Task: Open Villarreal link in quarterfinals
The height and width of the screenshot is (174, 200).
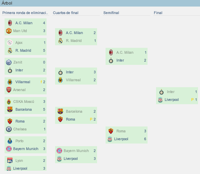Action: pos(73,80)
